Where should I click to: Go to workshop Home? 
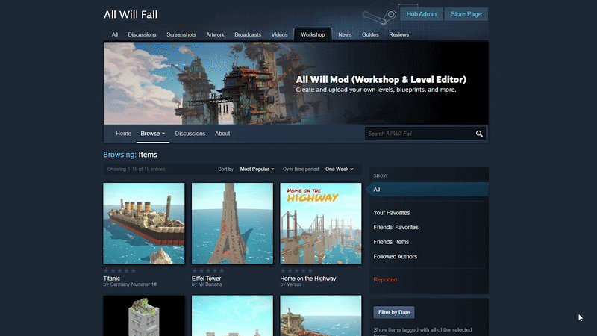click(123, 134)
